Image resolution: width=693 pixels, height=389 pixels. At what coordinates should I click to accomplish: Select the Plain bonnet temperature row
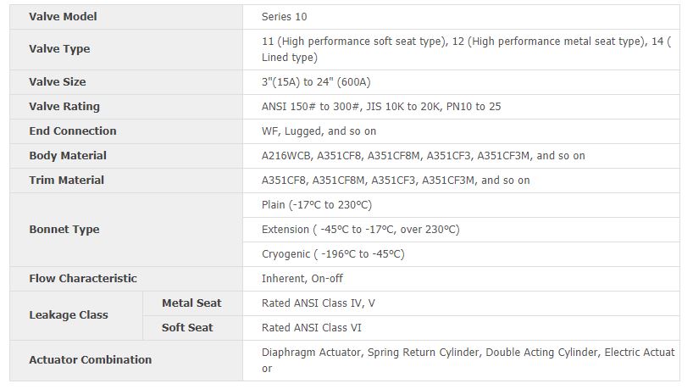click(x=317, y=205)
